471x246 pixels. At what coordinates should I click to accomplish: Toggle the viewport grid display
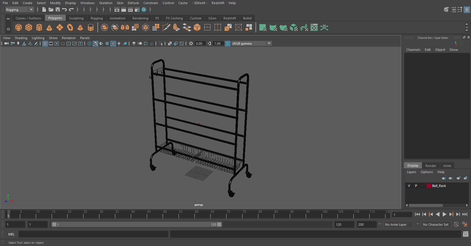45,43
